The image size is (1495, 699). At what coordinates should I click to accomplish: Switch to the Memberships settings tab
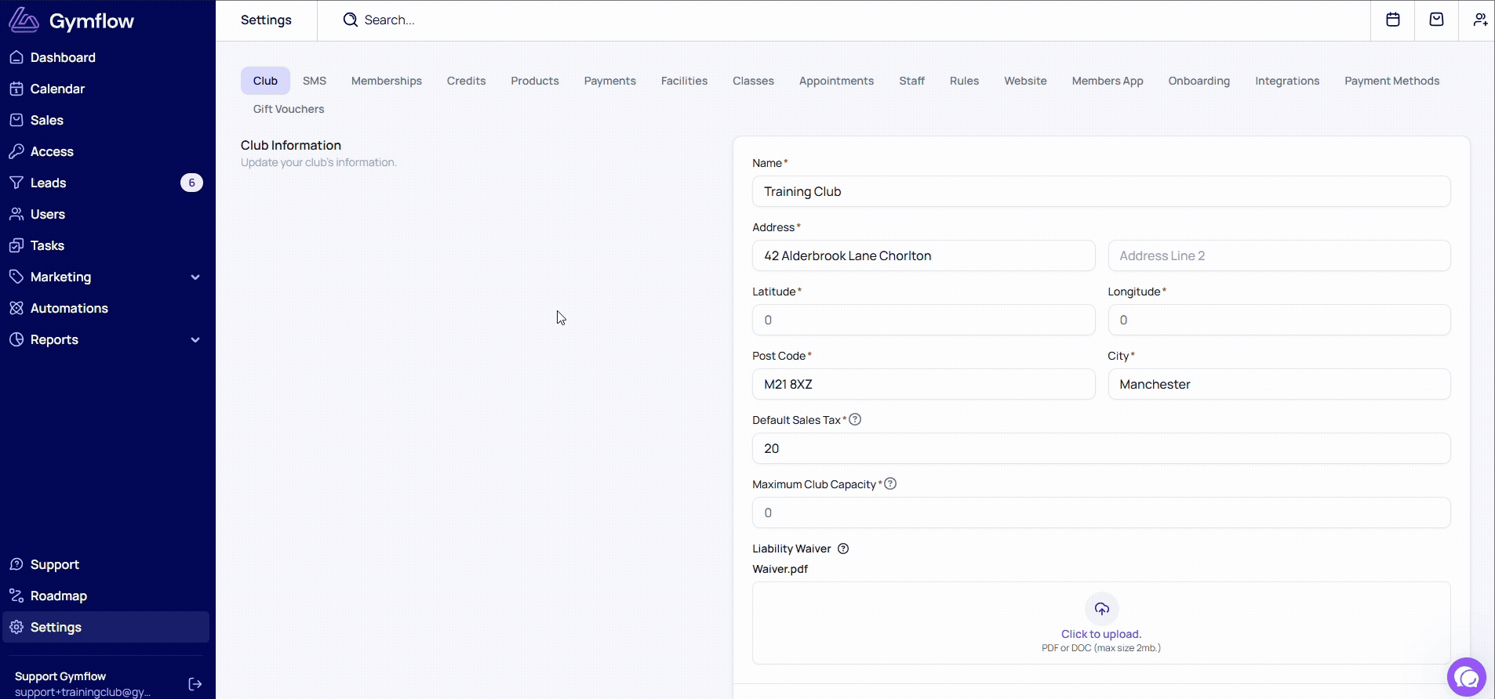[386, 81]
